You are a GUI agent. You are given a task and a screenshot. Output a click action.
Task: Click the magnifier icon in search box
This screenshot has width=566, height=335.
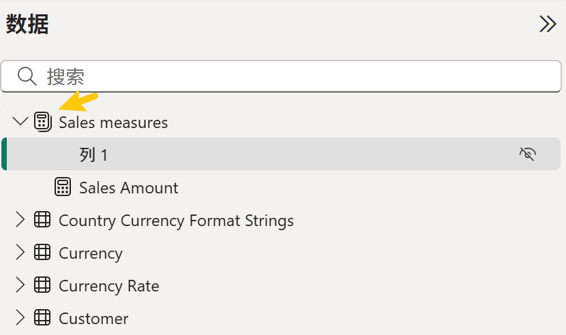27,76
